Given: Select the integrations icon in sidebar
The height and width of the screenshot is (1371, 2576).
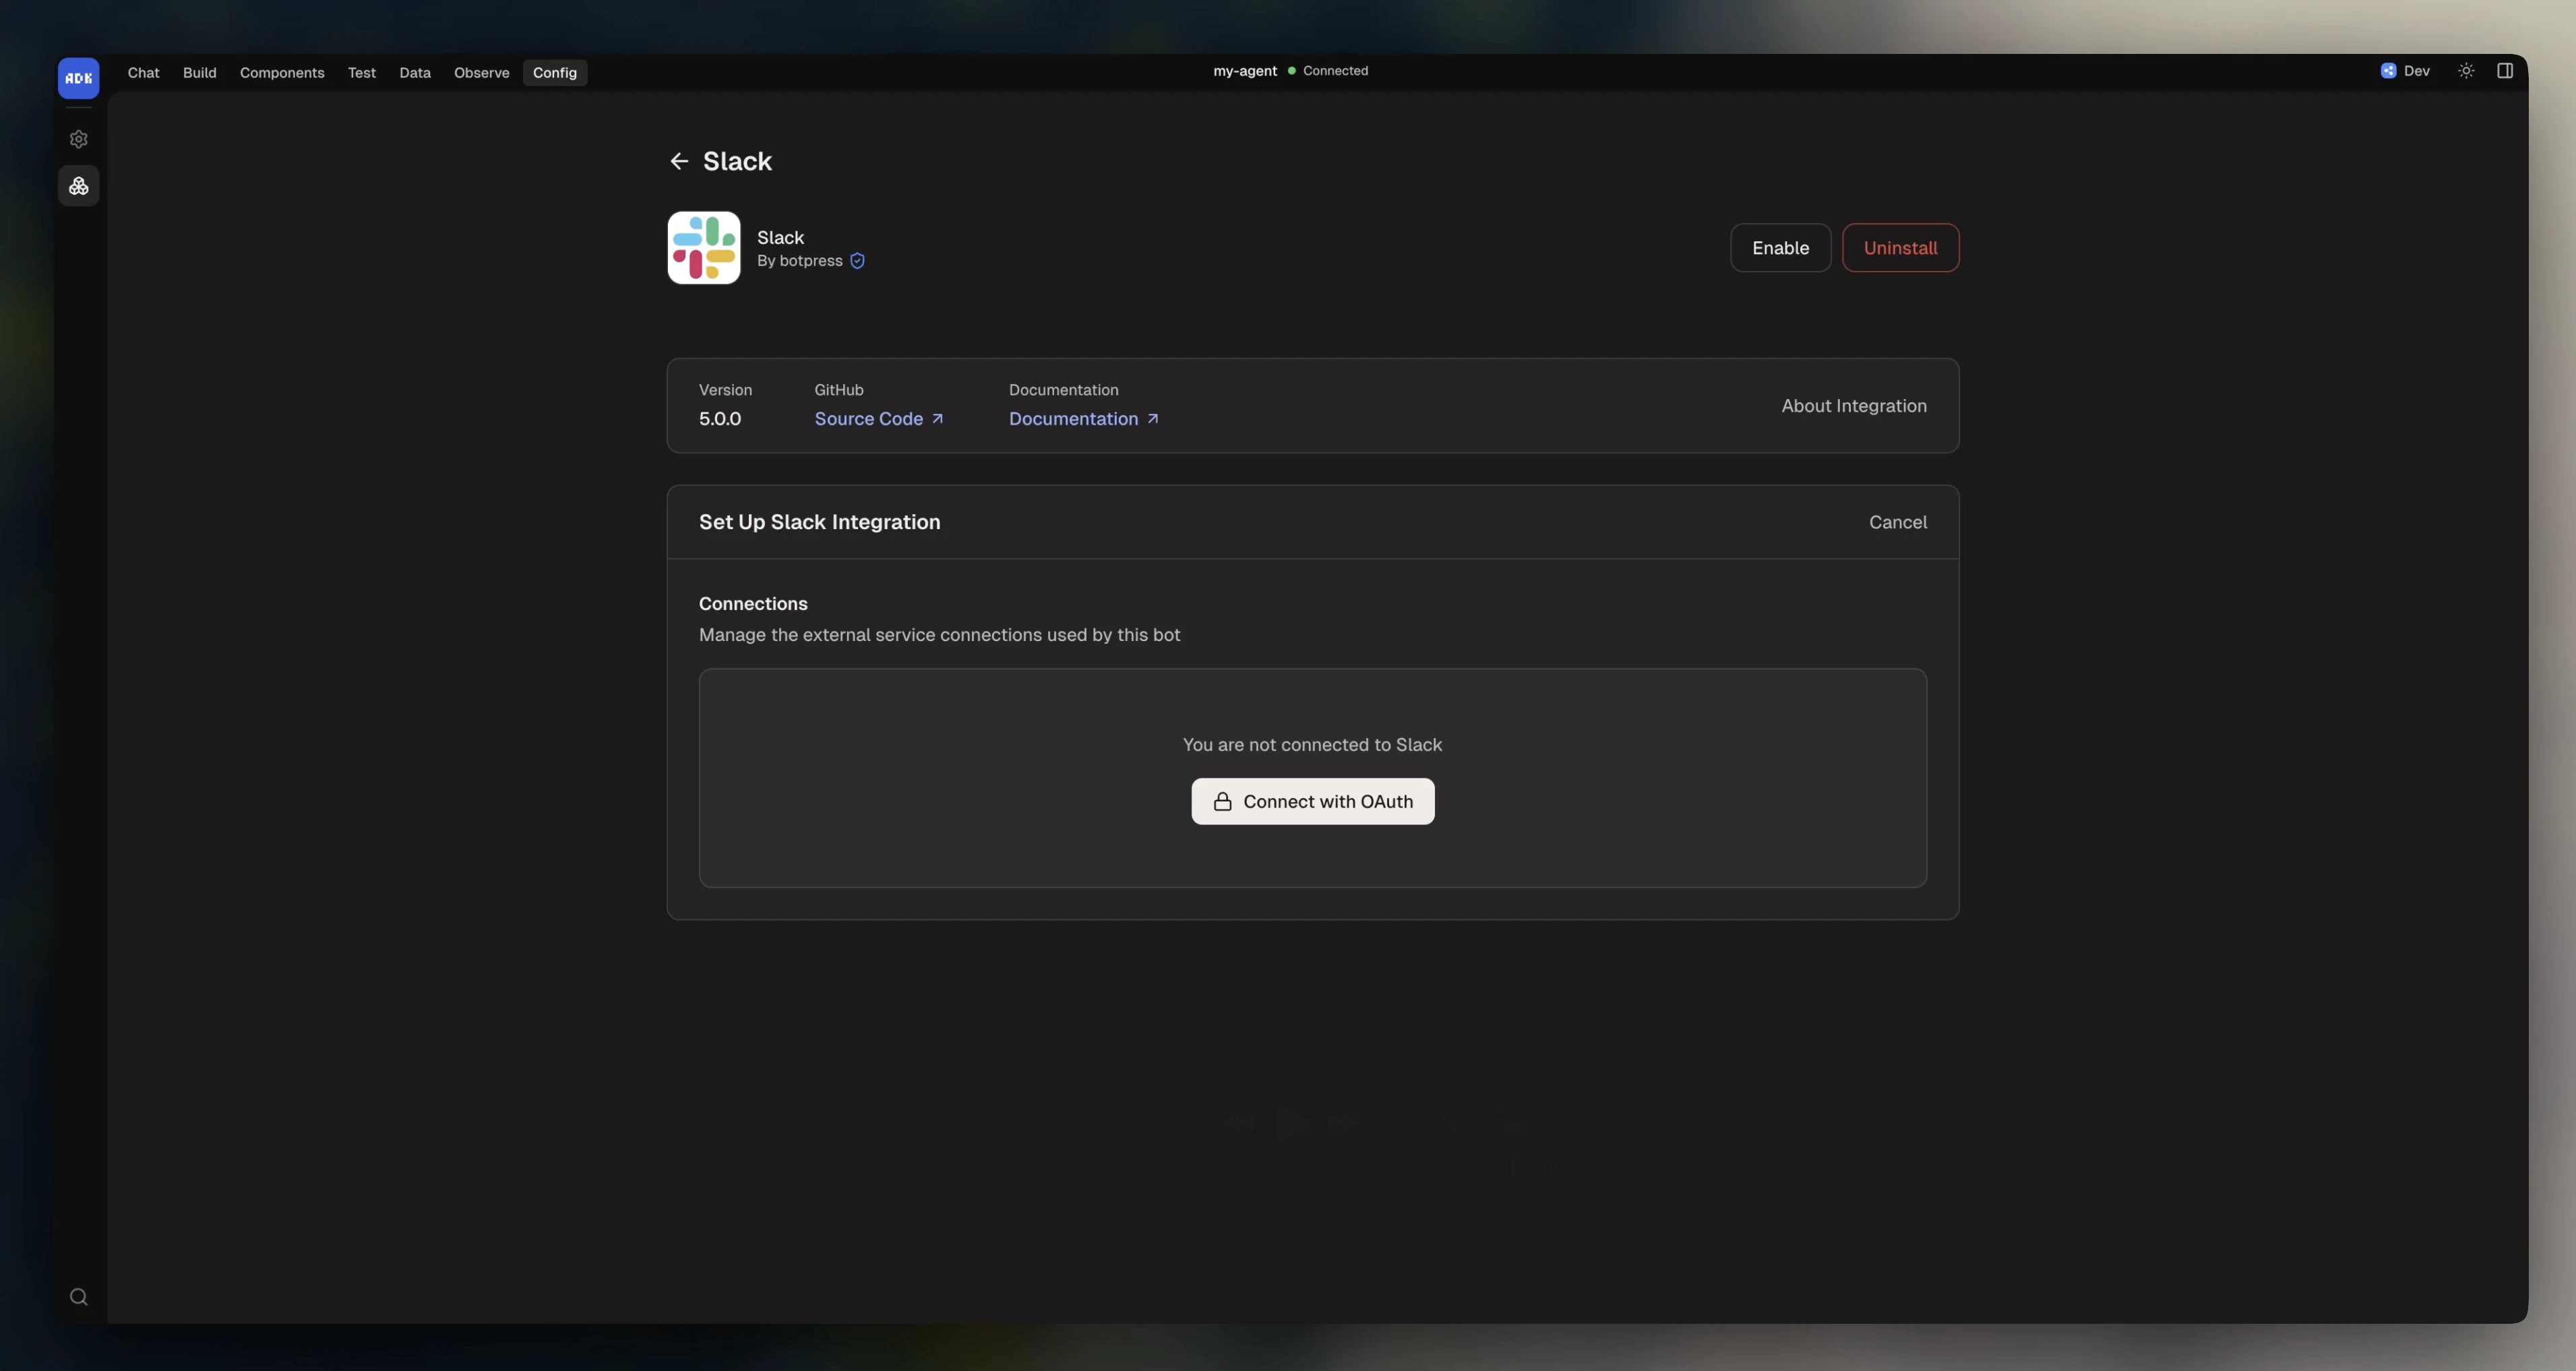Looking at the screenshot, I should coord(78,186).
